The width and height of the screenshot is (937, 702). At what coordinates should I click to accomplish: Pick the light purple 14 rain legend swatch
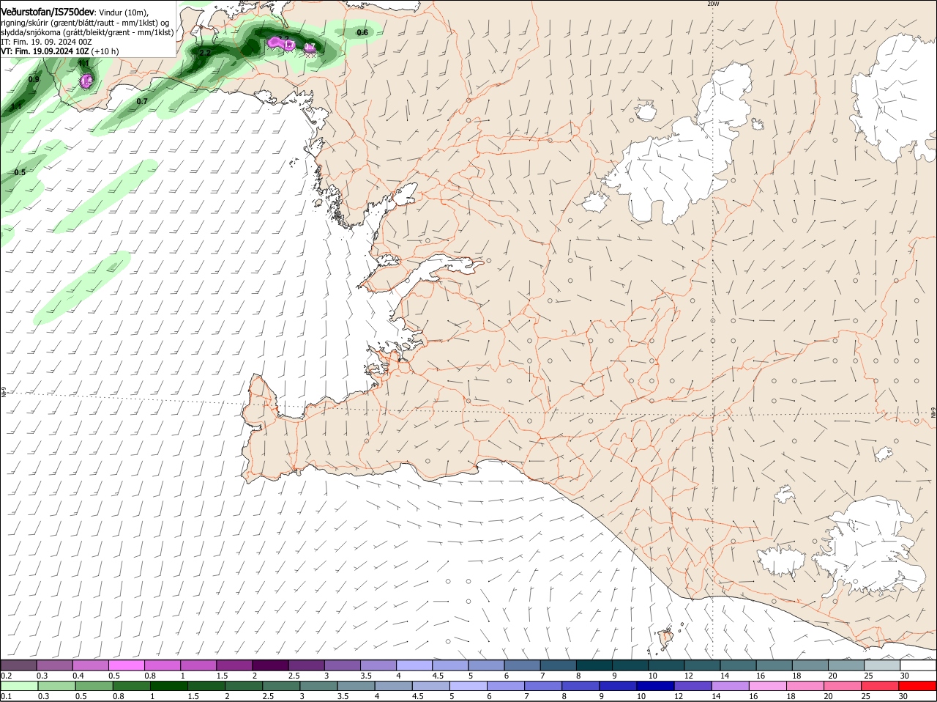tap(730, 687)
